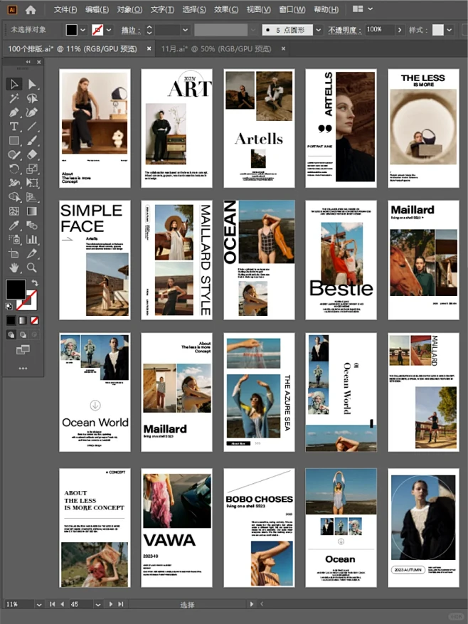Select the Direct Selection tool
This screenshot has height=624, width=468.
coord(32,84)
